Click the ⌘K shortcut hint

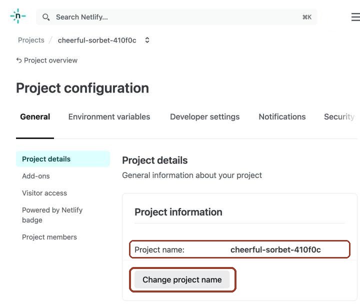(307, 17)
